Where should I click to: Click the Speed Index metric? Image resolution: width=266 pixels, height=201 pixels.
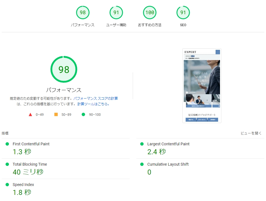tap(23, 185)
